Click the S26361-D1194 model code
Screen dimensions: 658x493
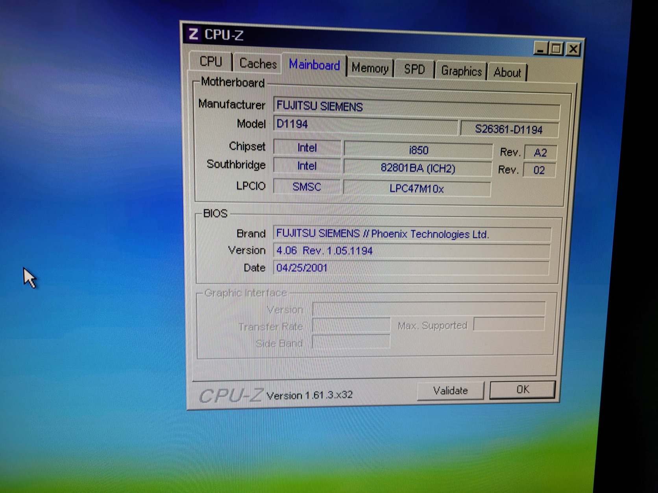click(509, 129)
